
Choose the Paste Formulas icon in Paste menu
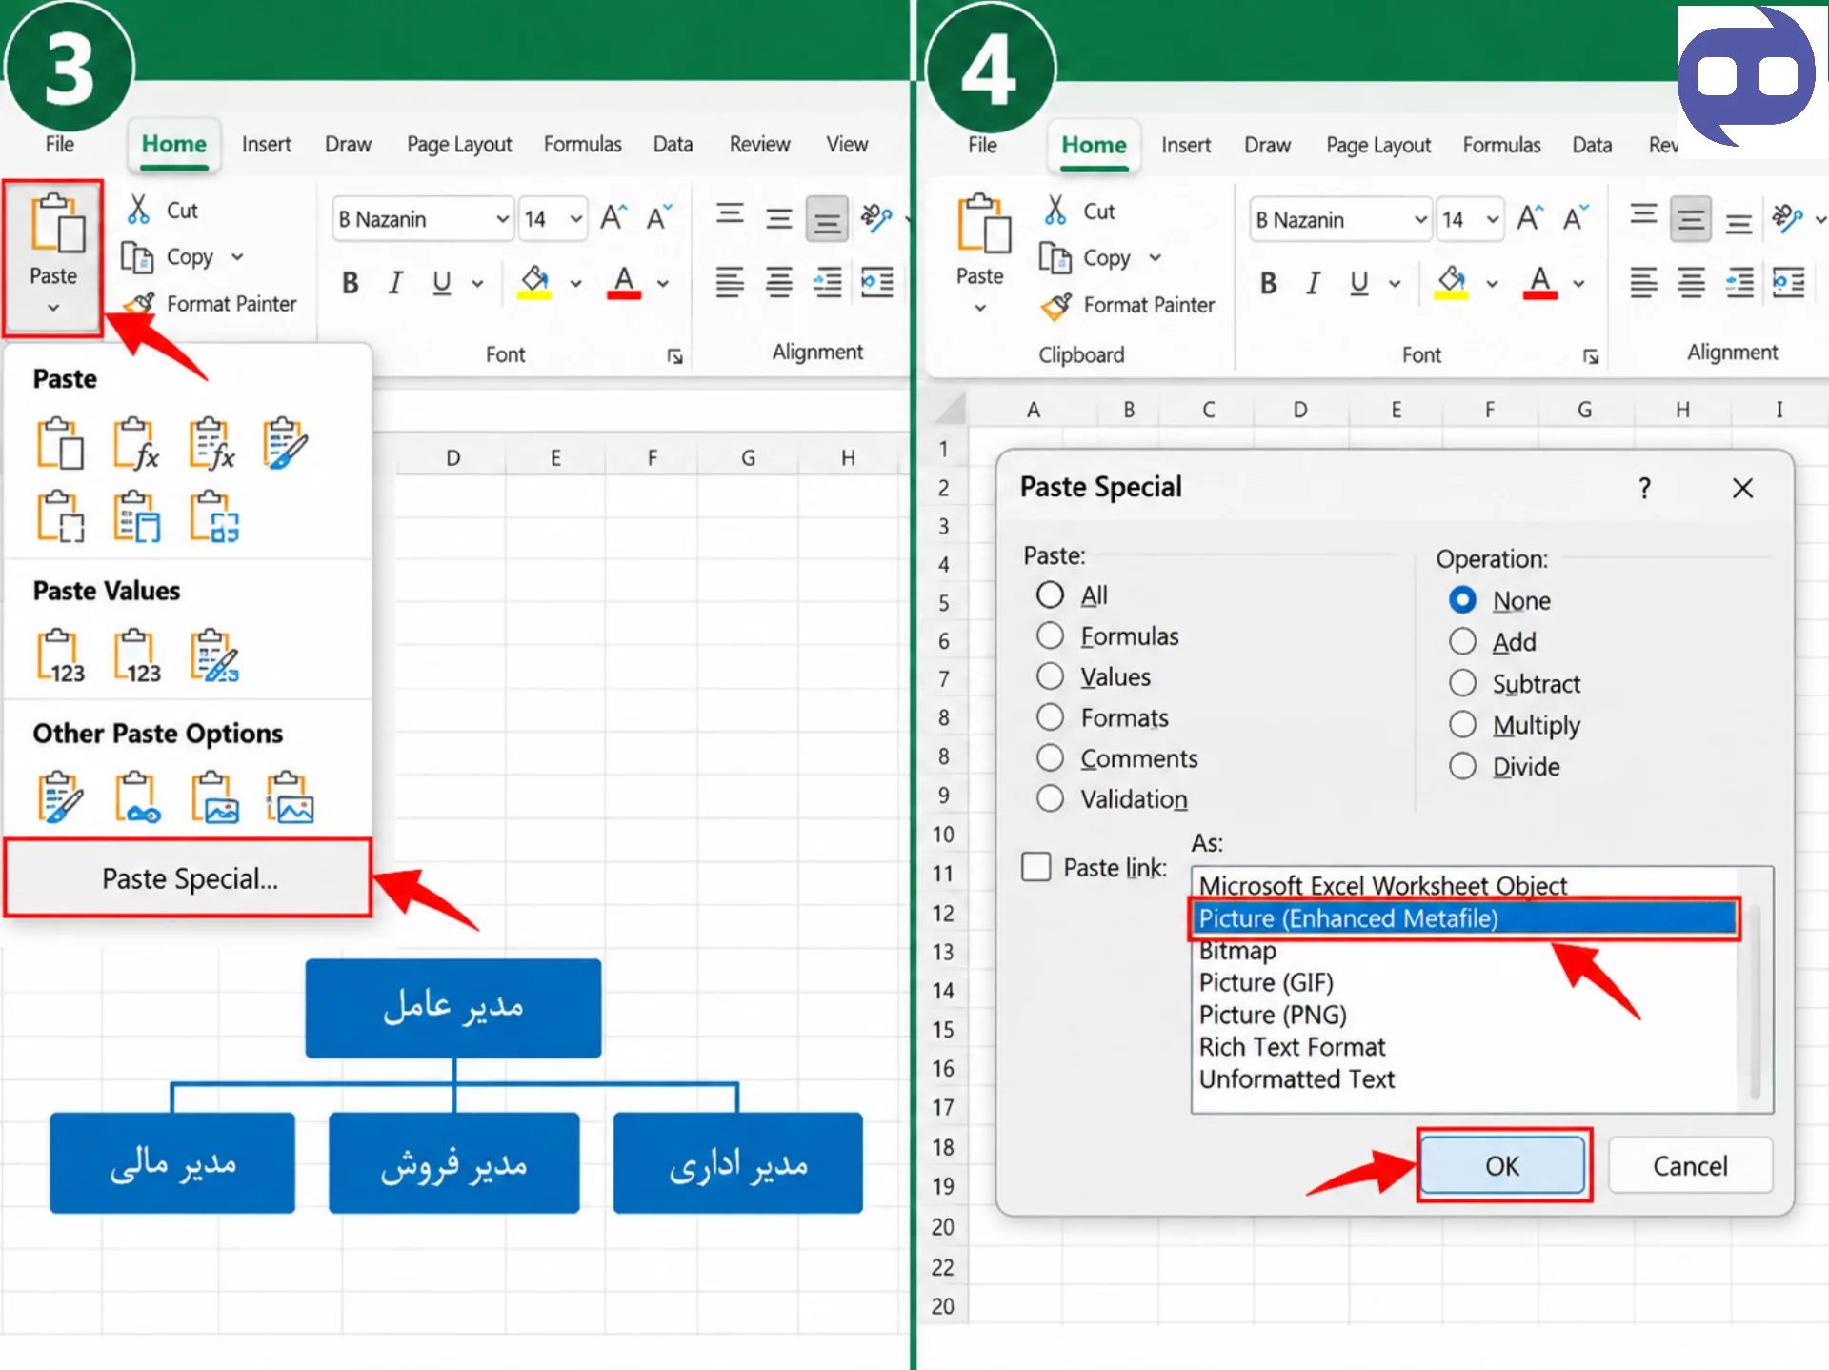tap(136, 443)
